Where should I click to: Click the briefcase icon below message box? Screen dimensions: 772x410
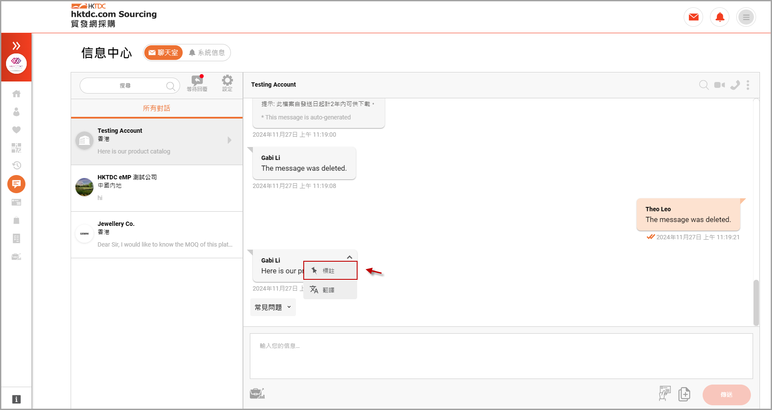pyautogui.click(x=257, y=393)
